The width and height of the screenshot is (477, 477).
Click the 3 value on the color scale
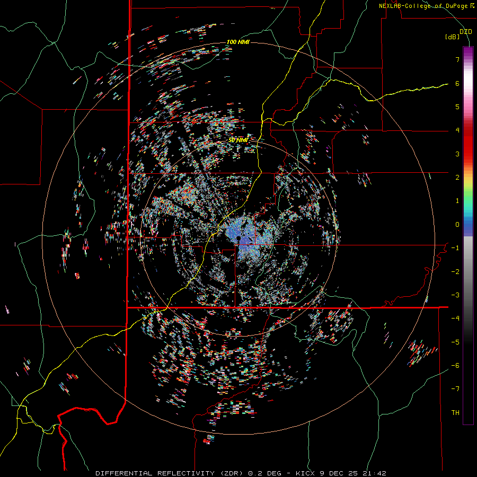click(x=457, y=154)
